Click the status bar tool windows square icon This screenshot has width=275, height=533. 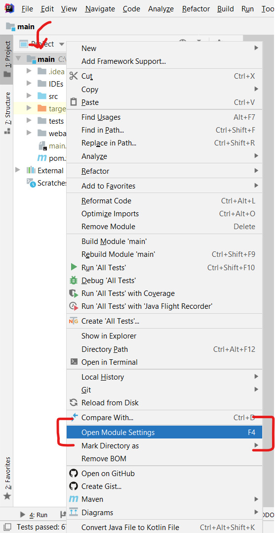click(7, 527)
